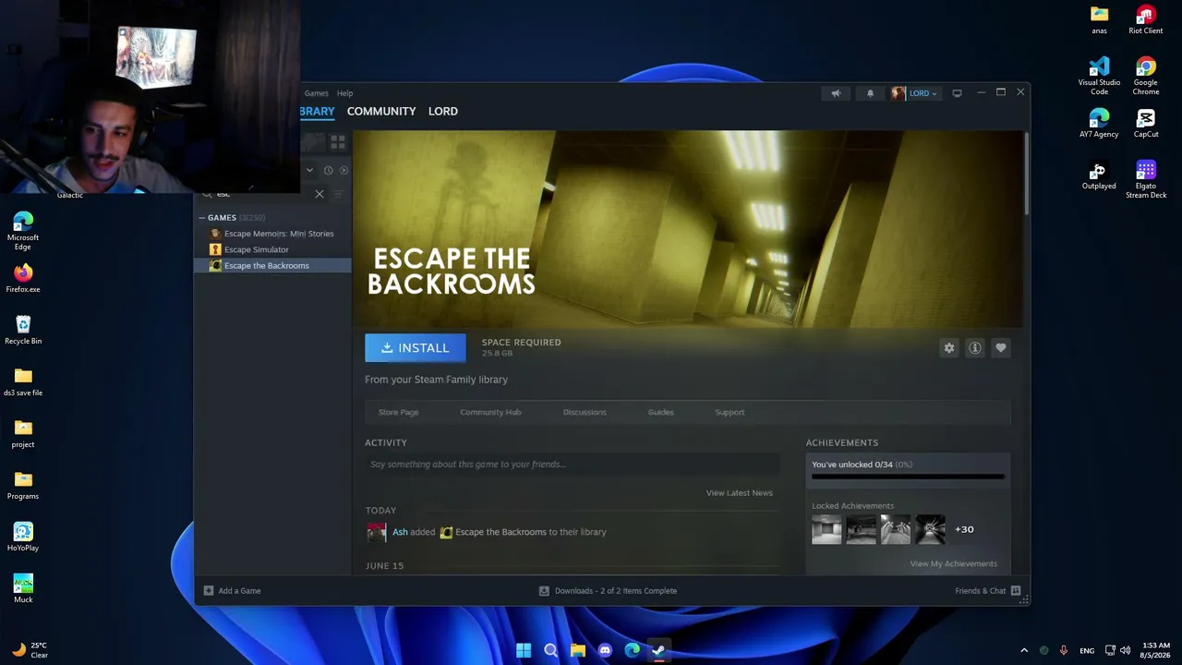Show the +30 remaining locked achievements

point(964,529)
